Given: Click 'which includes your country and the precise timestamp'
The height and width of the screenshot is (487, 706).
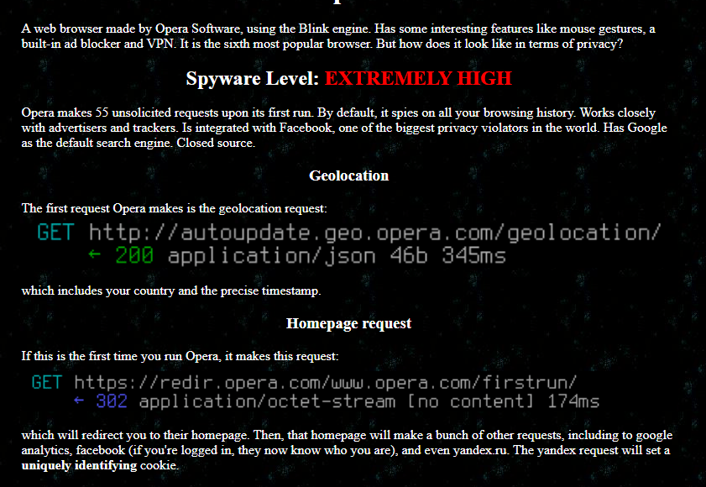Looking at the screenshot, I should (x=171, y=291).
